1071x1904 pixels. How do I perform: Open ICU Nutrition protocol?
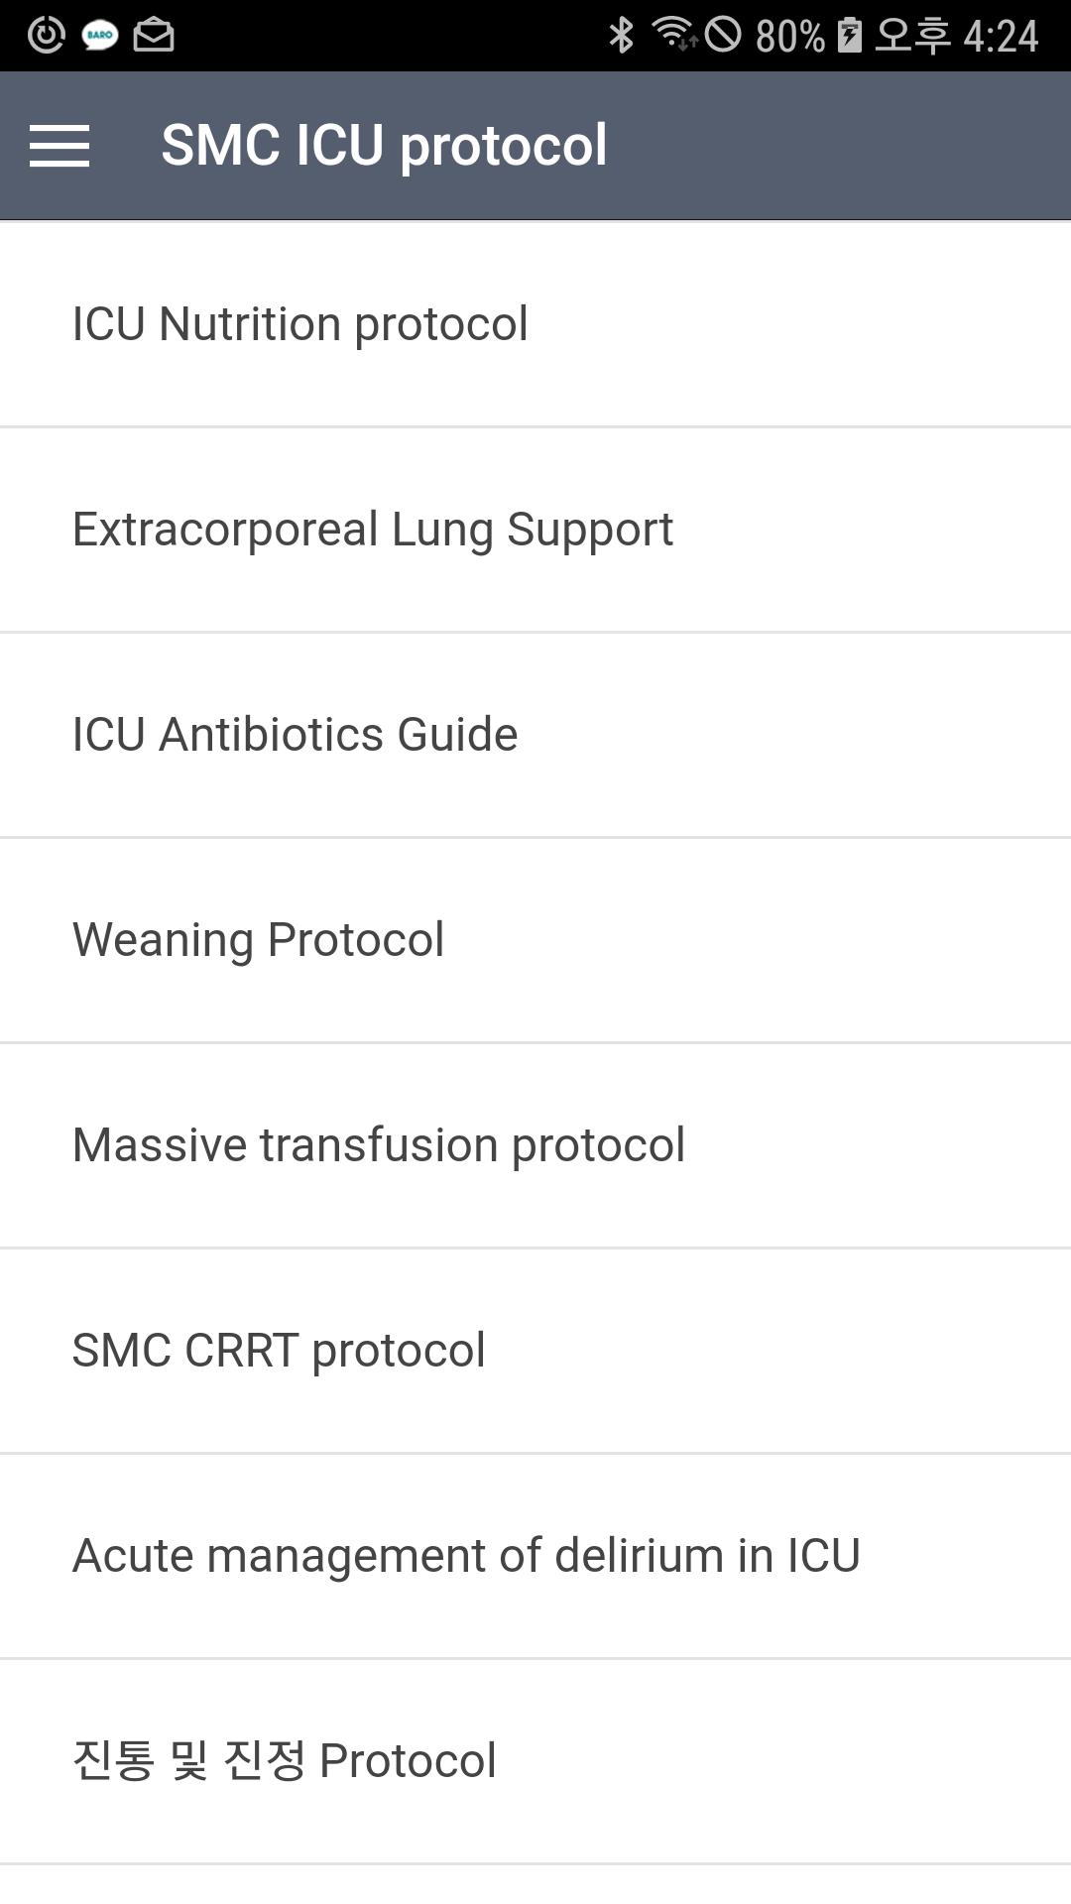[535, 325]
